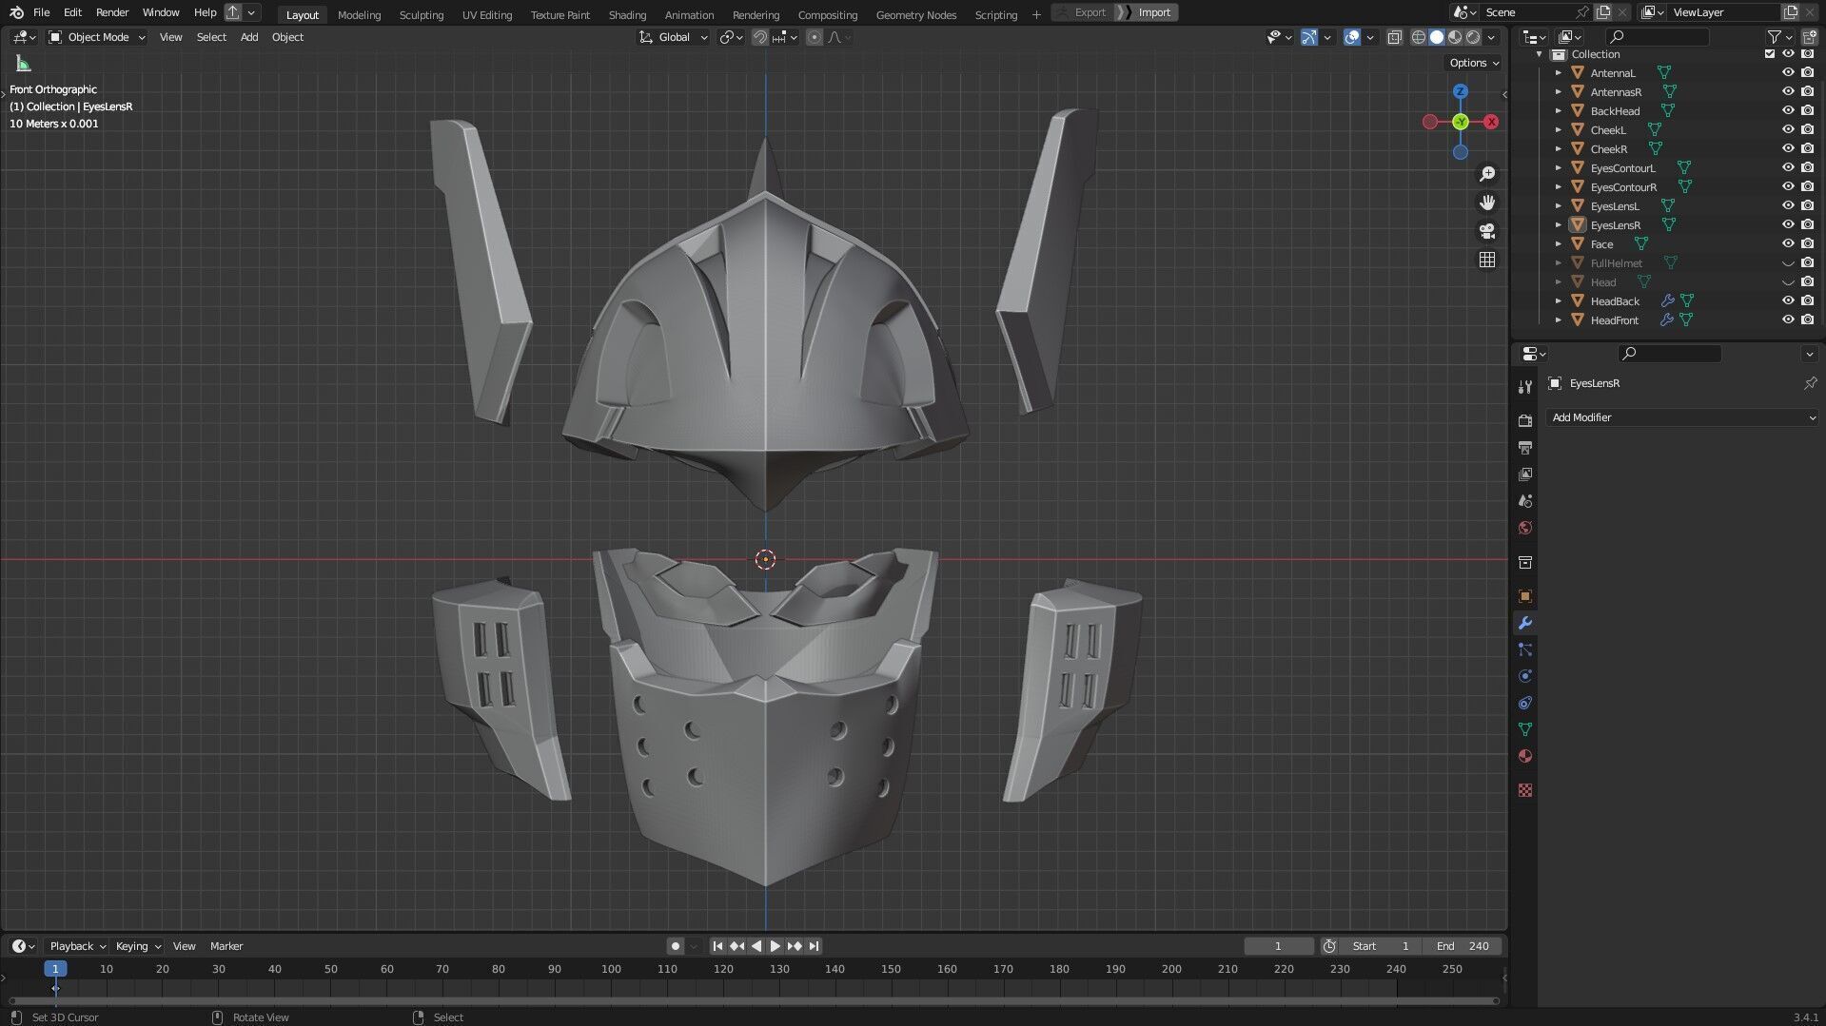Click pin icon next to EyesLensR
The height and width of the screenshot is (1026, 1826).
[1810, 383]
